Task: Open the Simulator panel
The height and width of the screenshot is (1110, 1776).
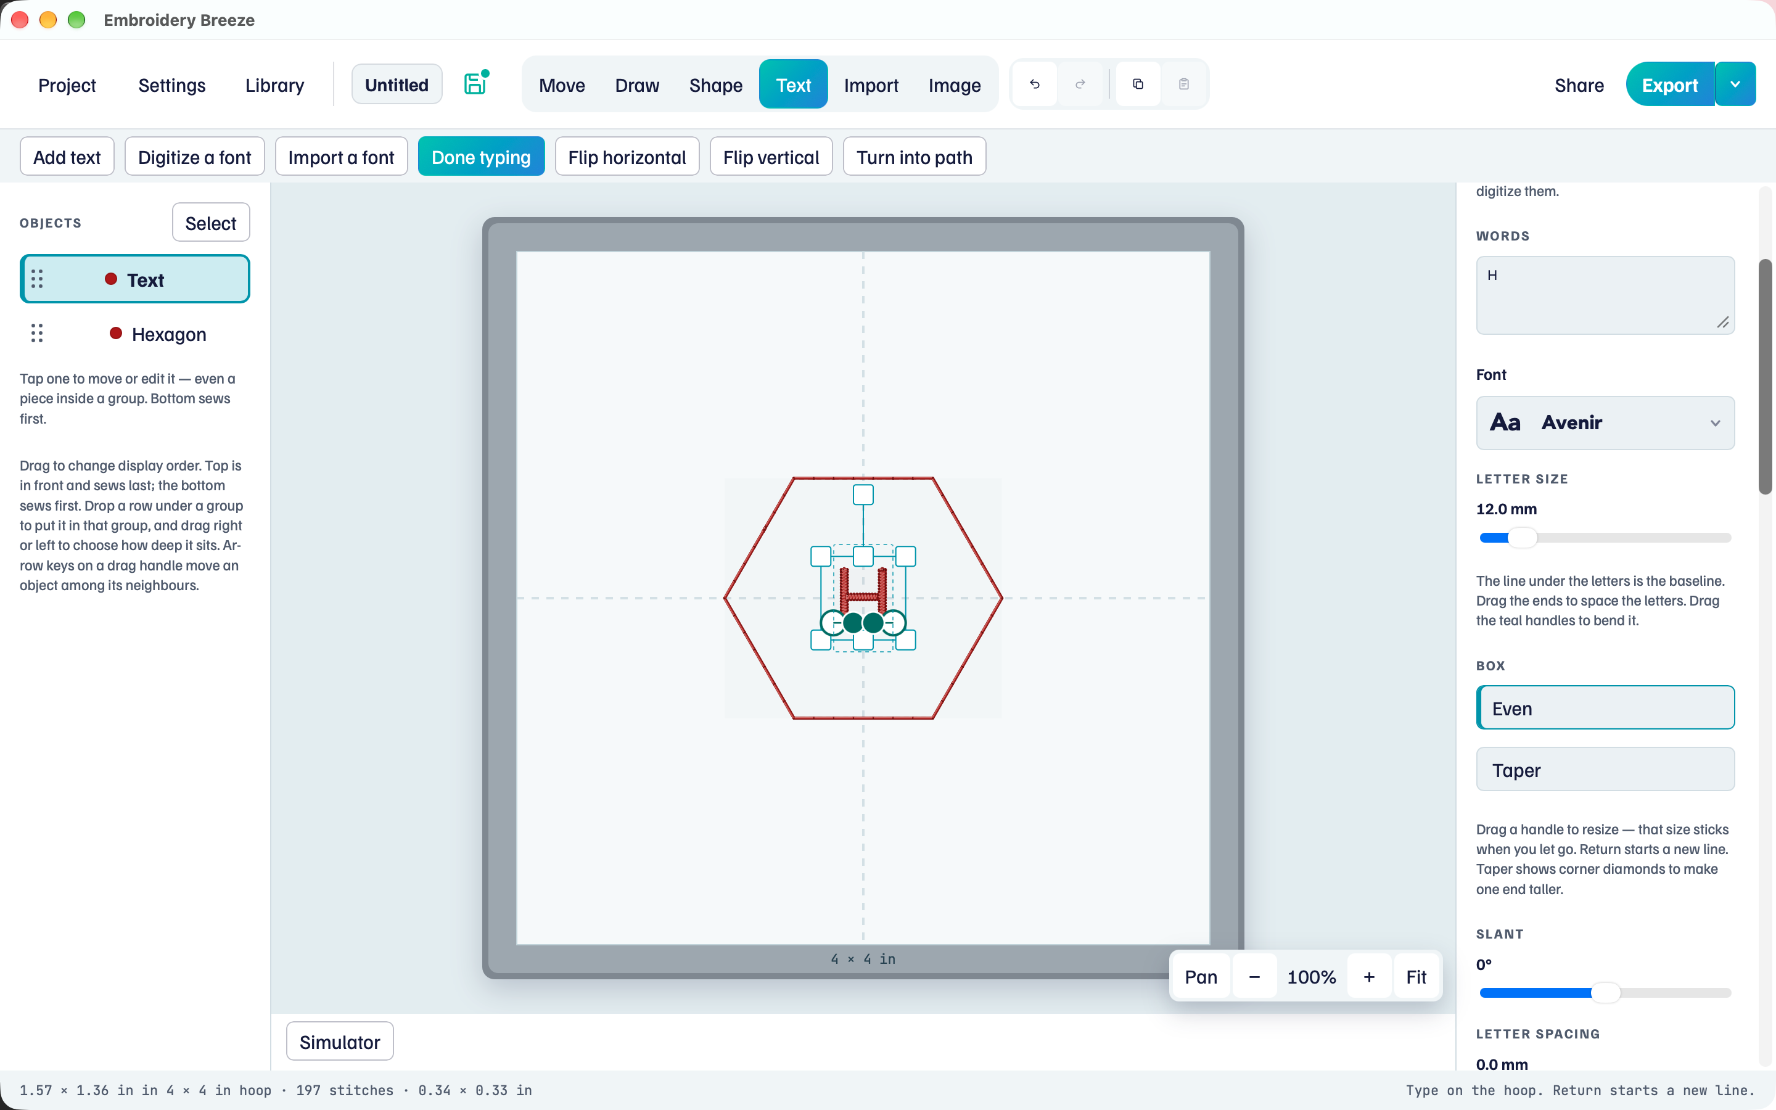Action: (340, 1042)
